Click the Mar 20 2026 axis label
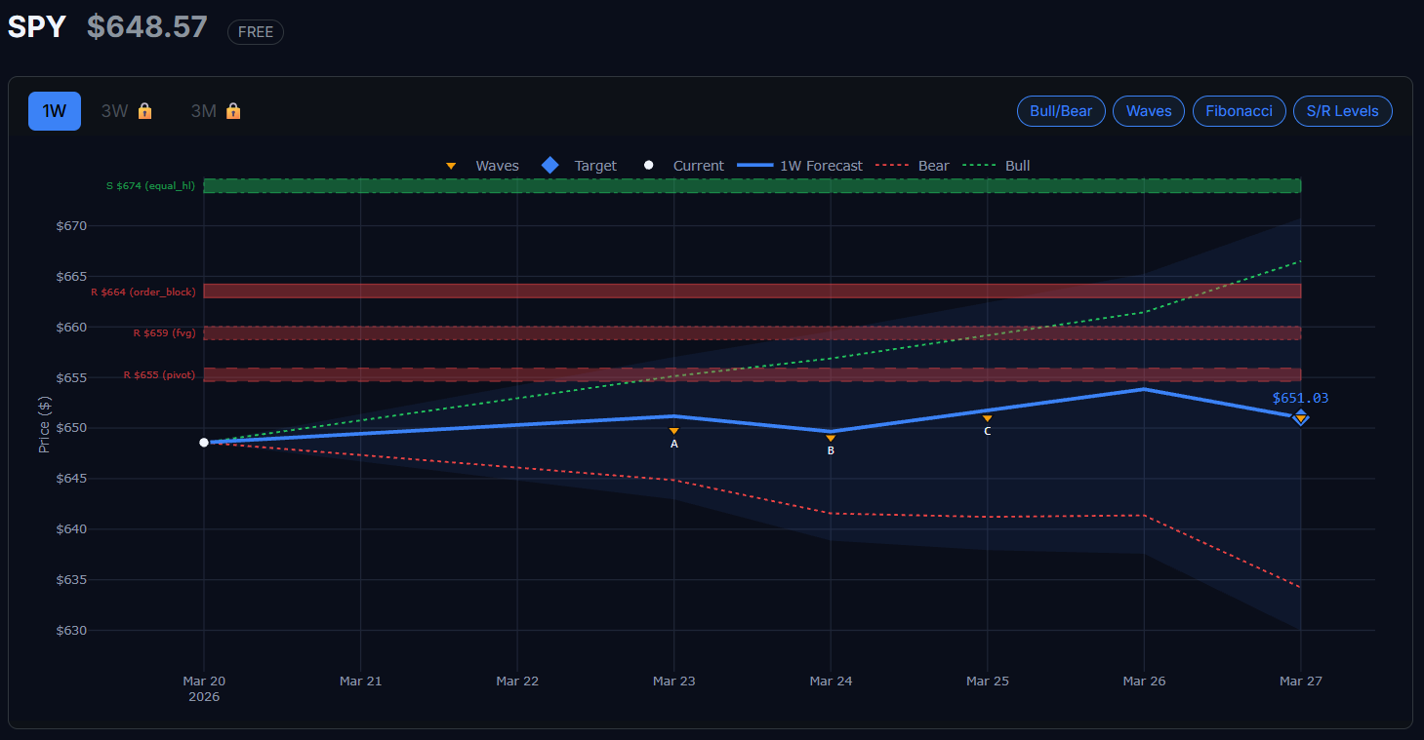1424x740 pixels. 204,688
